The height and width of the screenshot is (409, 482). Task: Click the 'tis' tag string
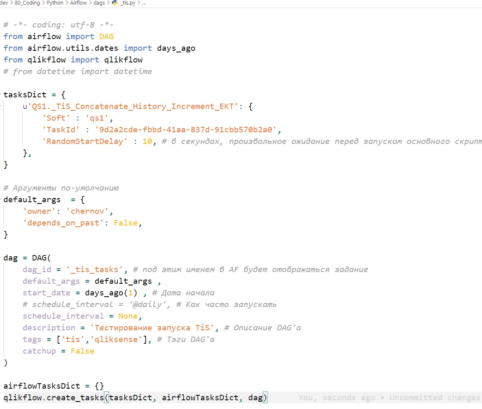click(x=72, y=340)
